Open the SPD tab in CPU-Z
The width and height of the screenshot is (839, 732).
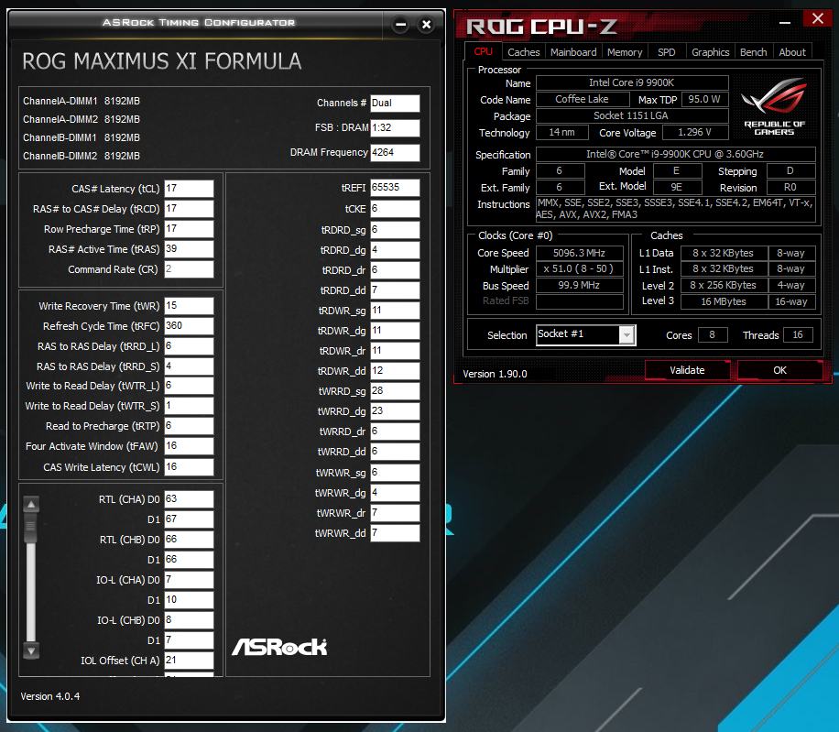[x=666, y=52]
